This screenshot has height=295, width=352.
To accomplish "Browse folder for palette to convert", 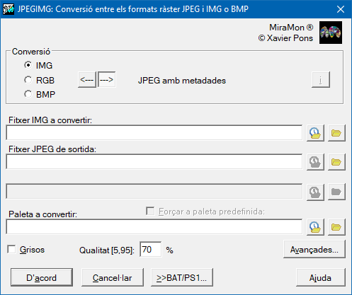I will (336, 227).
